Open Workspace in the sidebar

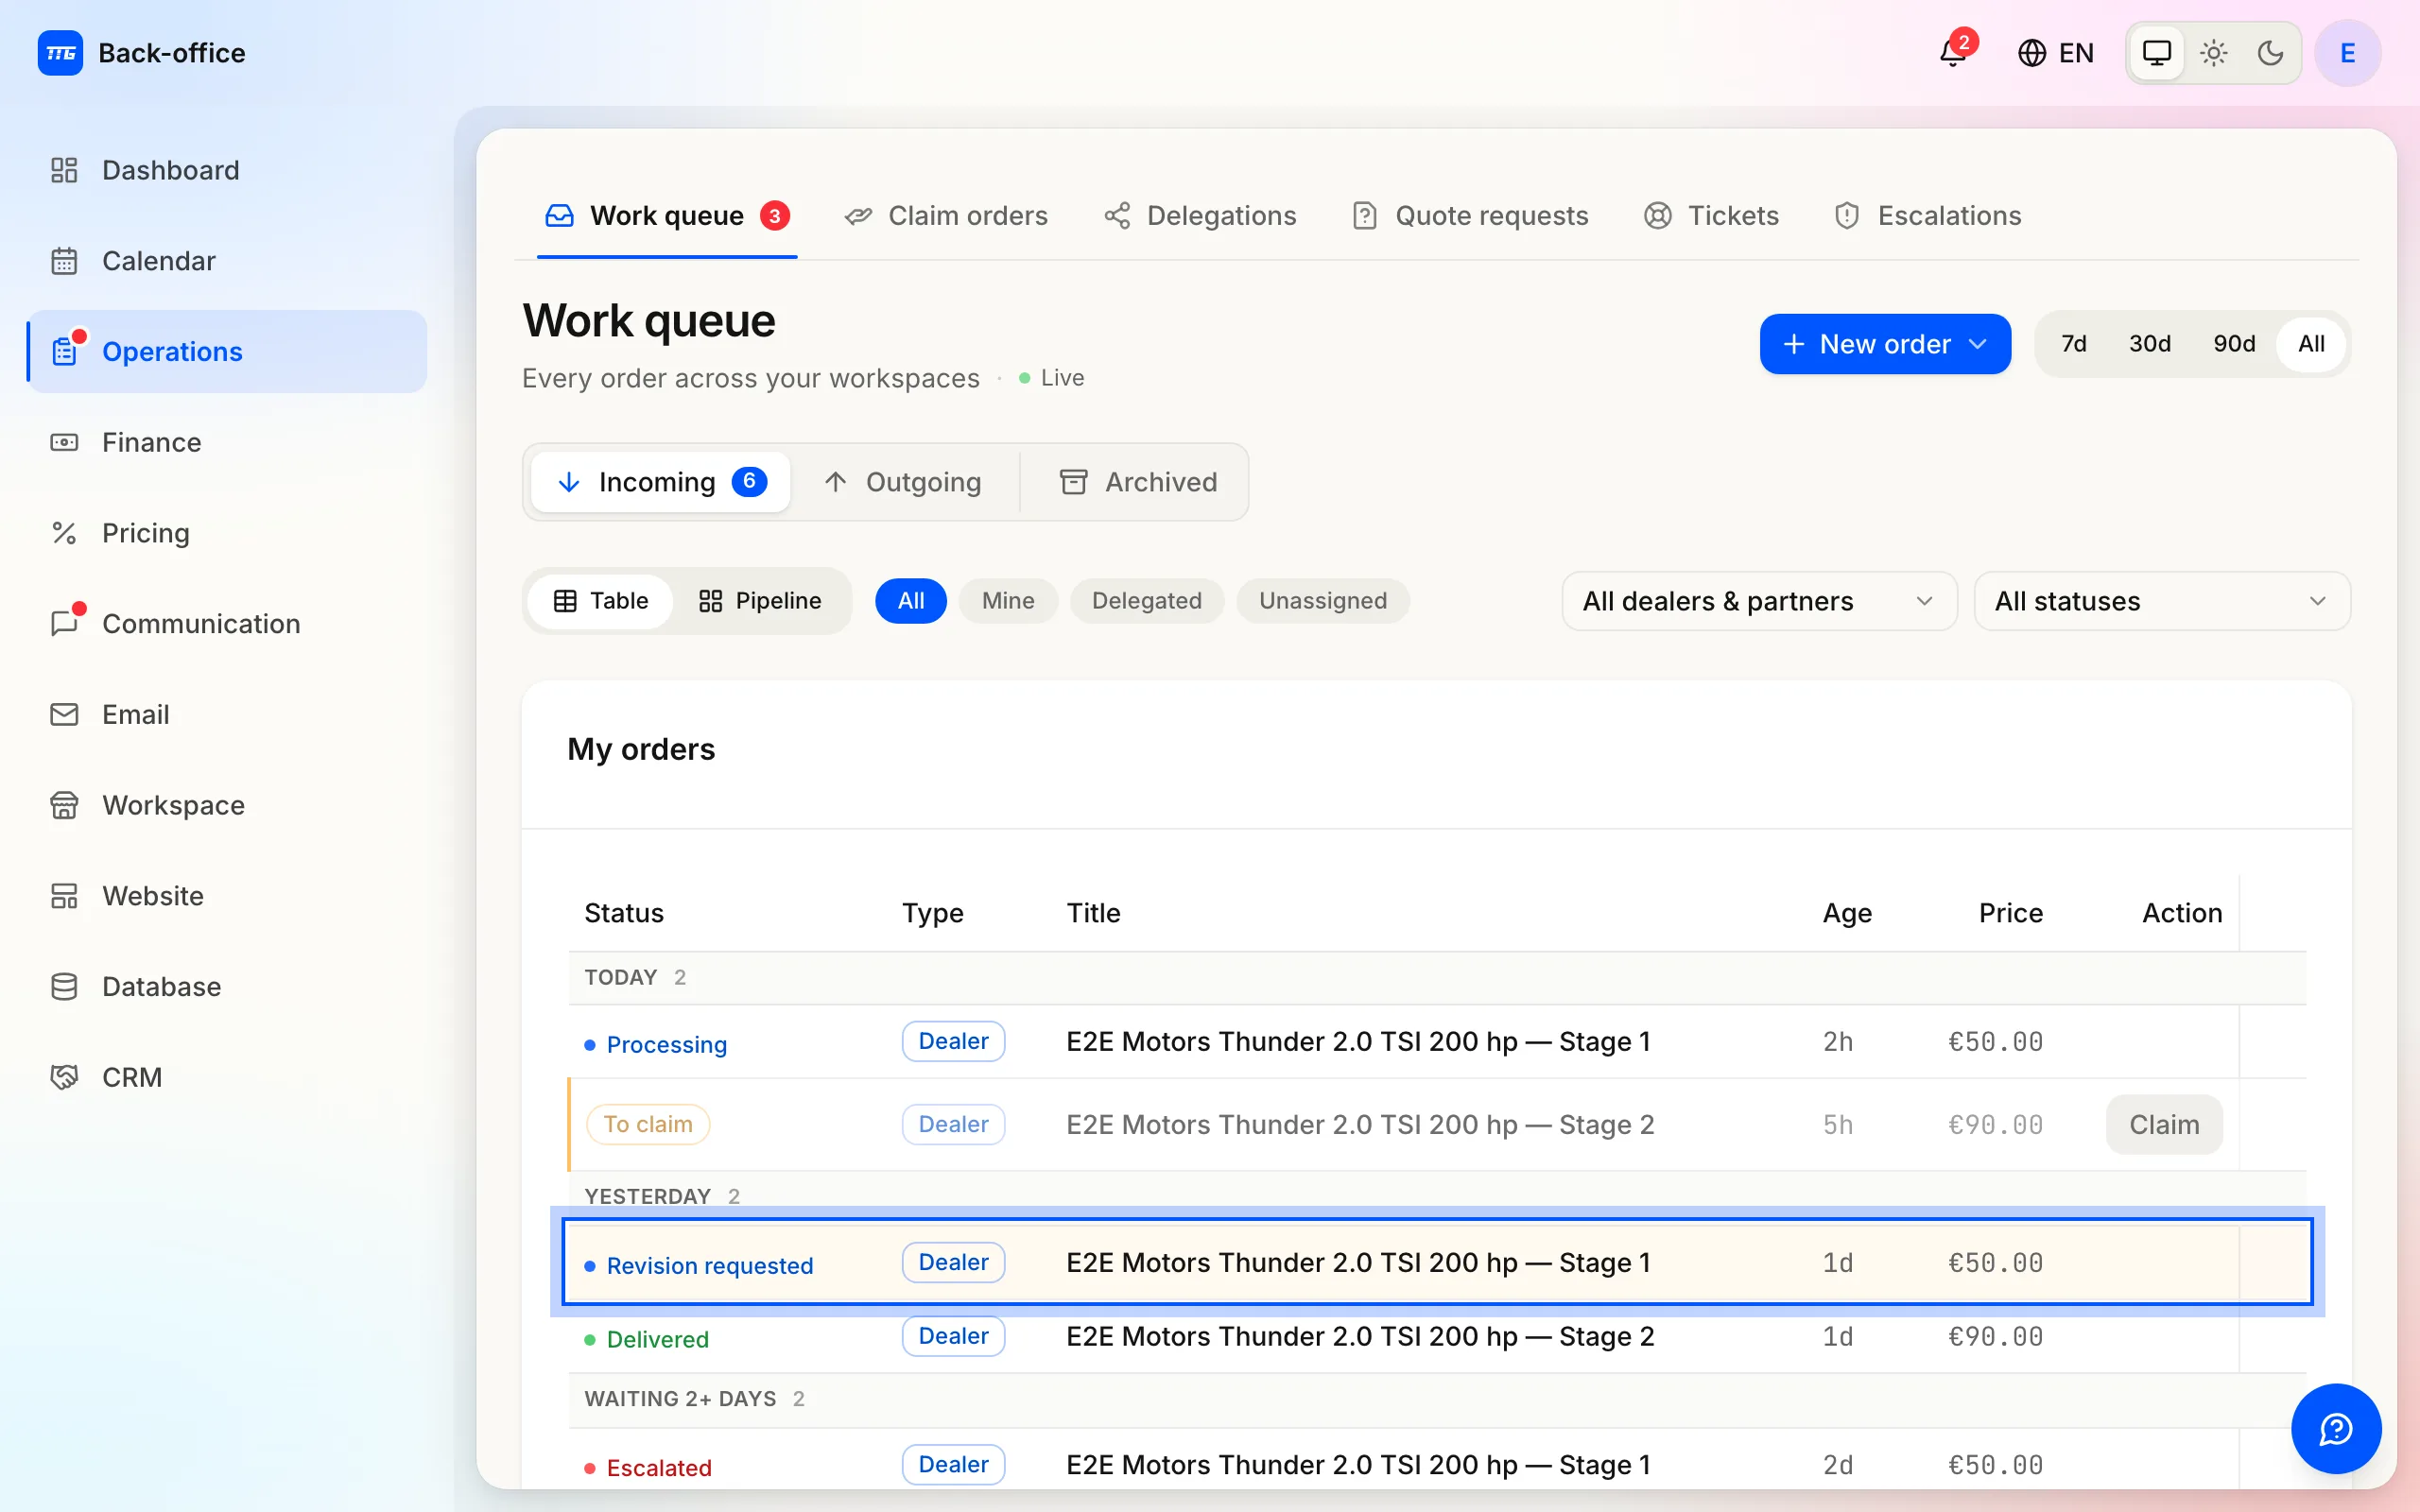coord(227,805)
